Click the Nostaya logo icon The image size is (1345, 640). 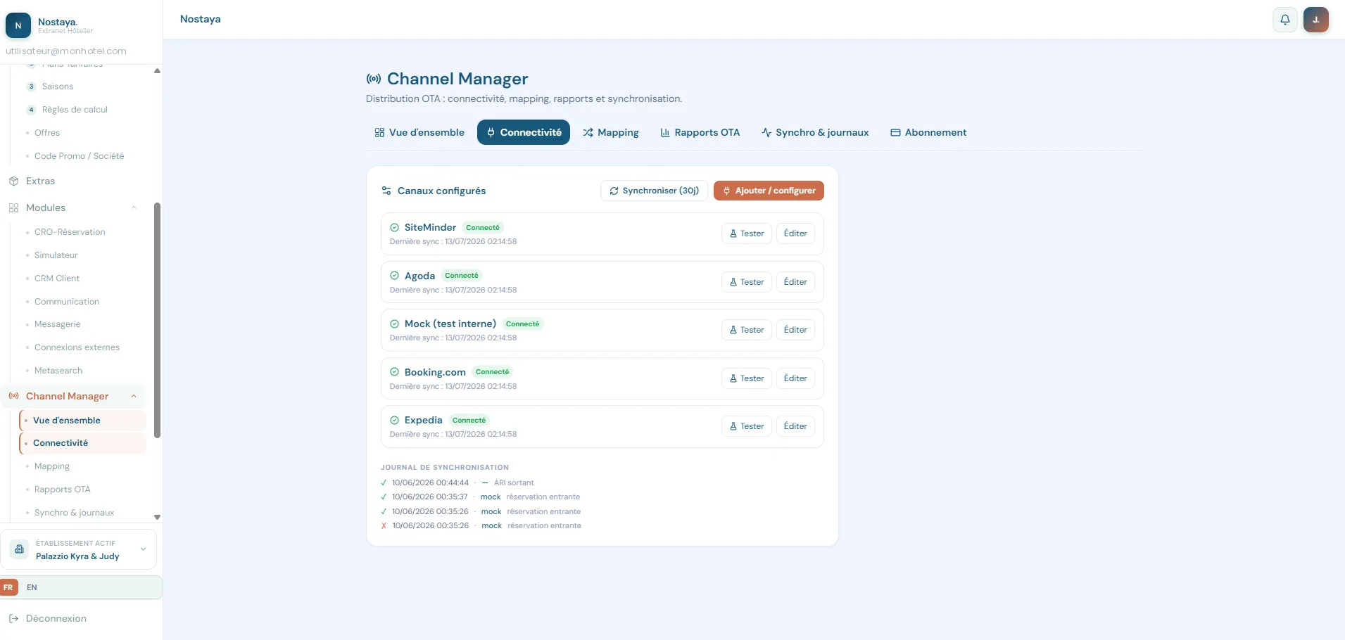point(18,25)
